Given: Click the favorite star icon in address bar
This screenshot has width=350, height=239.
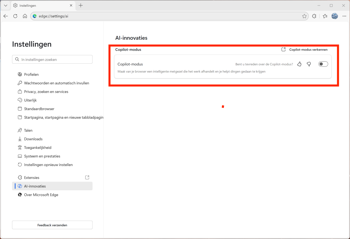Looking at the screenshot, I should pos(304,16).
